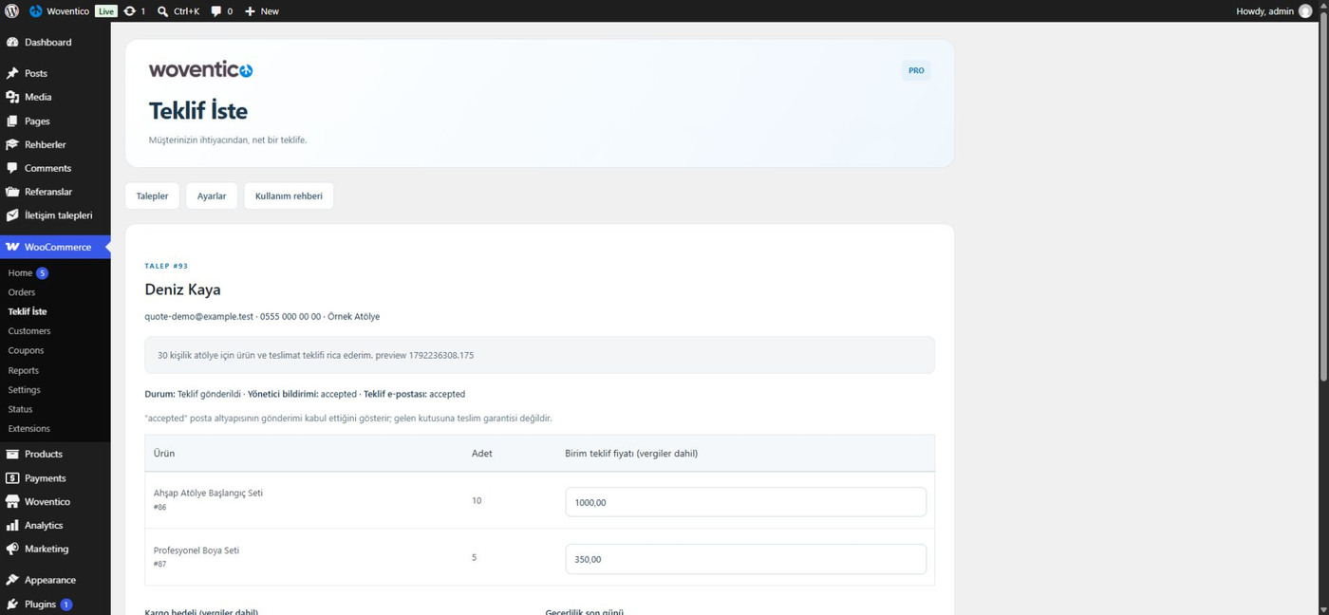Image resolution: width=1329 pixels, height=615 pixels.
Task: Open the Ctrl+K search icon
Action: coord(163,11)
